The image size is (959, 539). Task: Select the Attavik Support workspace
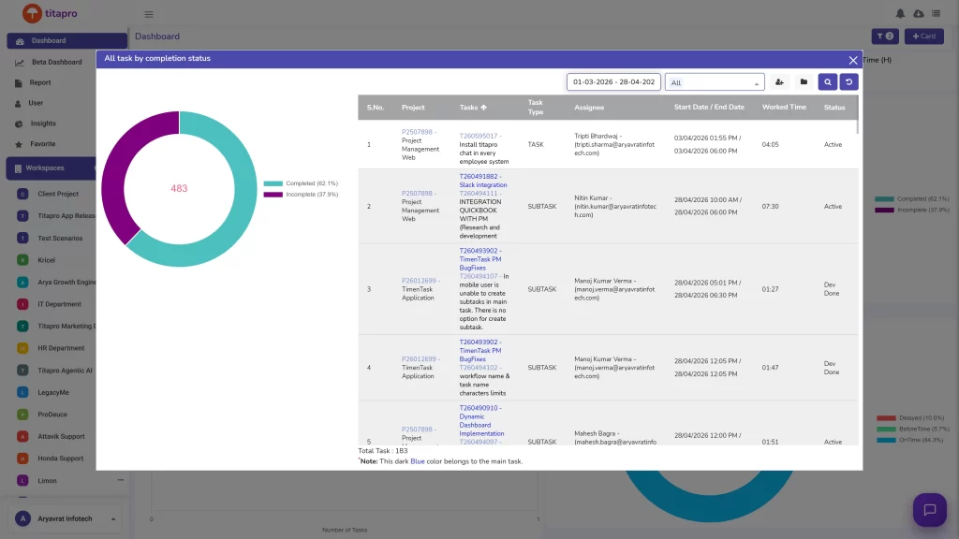pos(61,436)
